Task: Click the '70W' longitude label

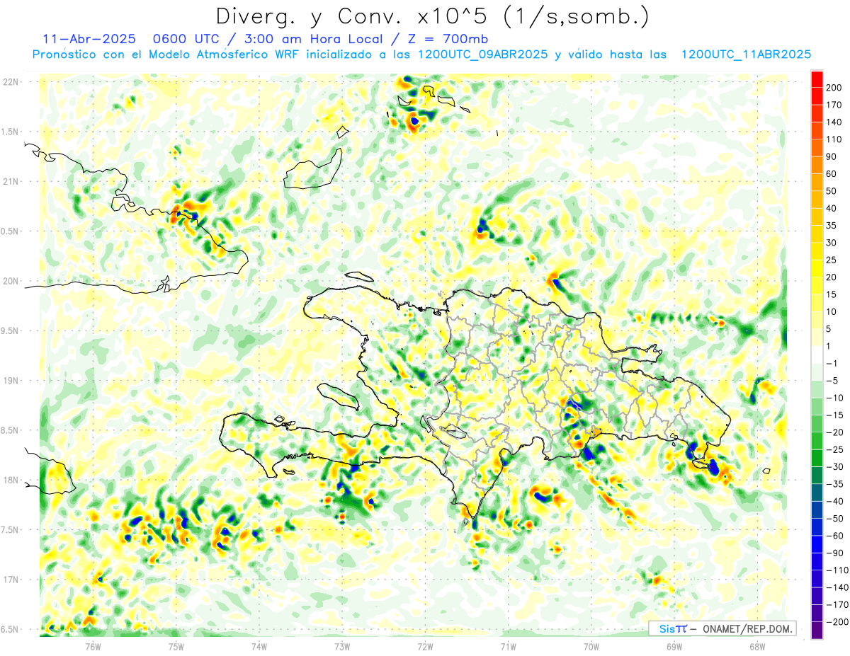Action: pos(591,646)
